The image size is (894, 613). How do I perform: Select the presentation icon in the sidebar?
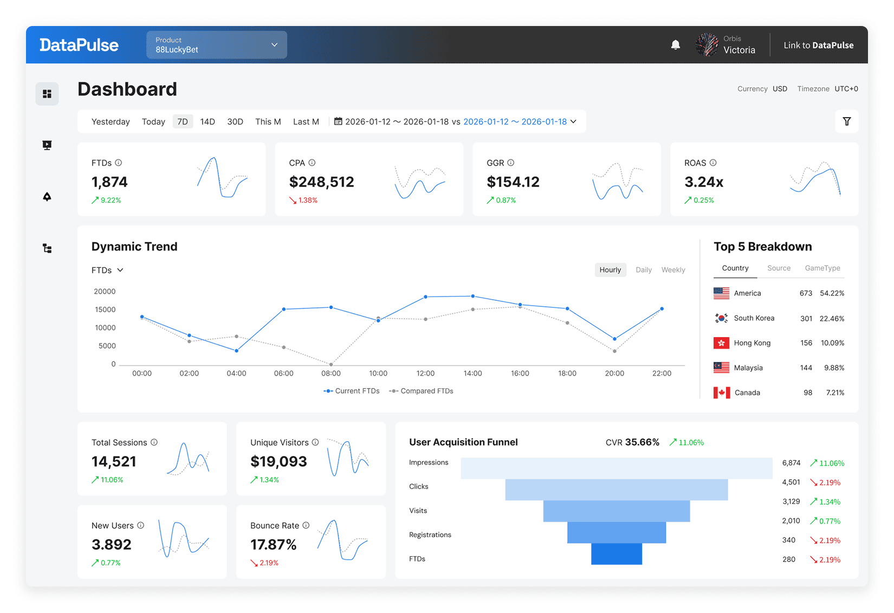point(47,145)
